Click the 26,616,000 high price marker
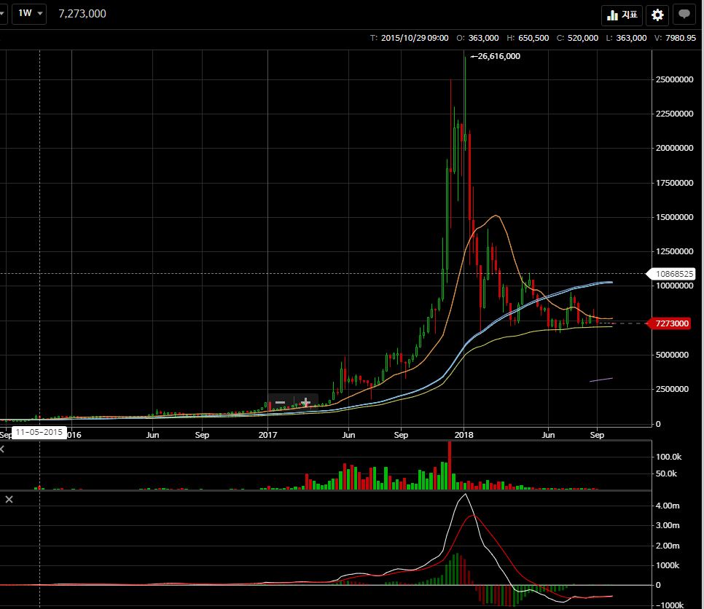The height and width of the screenshot is (609, 704). 496,56
